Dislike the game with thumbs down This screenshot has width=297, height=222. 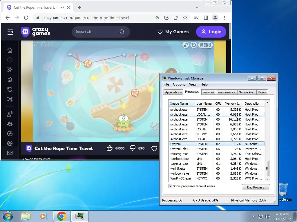pos(133,148)
